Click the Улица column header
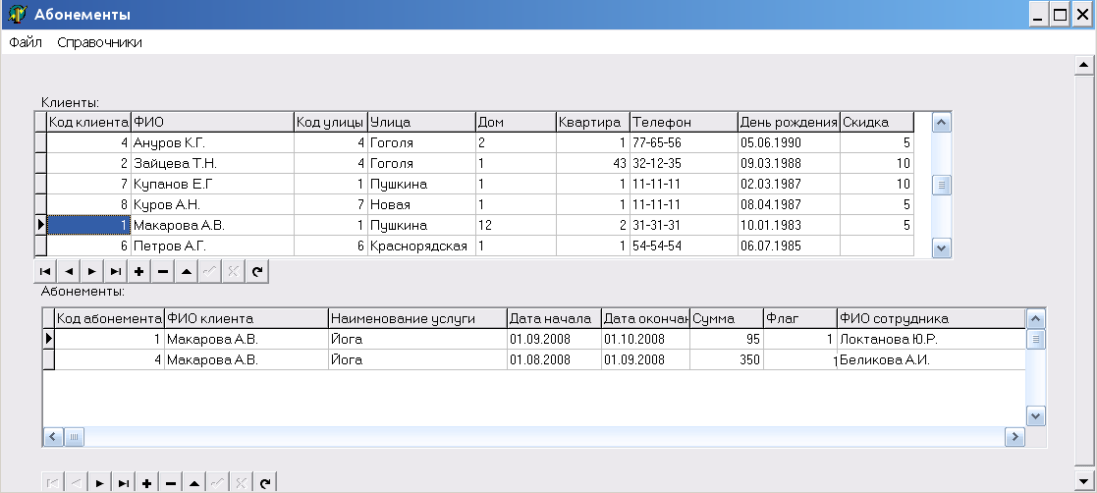Image resolution: width=1097 pixels, height=493 pixels. point(422,123)
